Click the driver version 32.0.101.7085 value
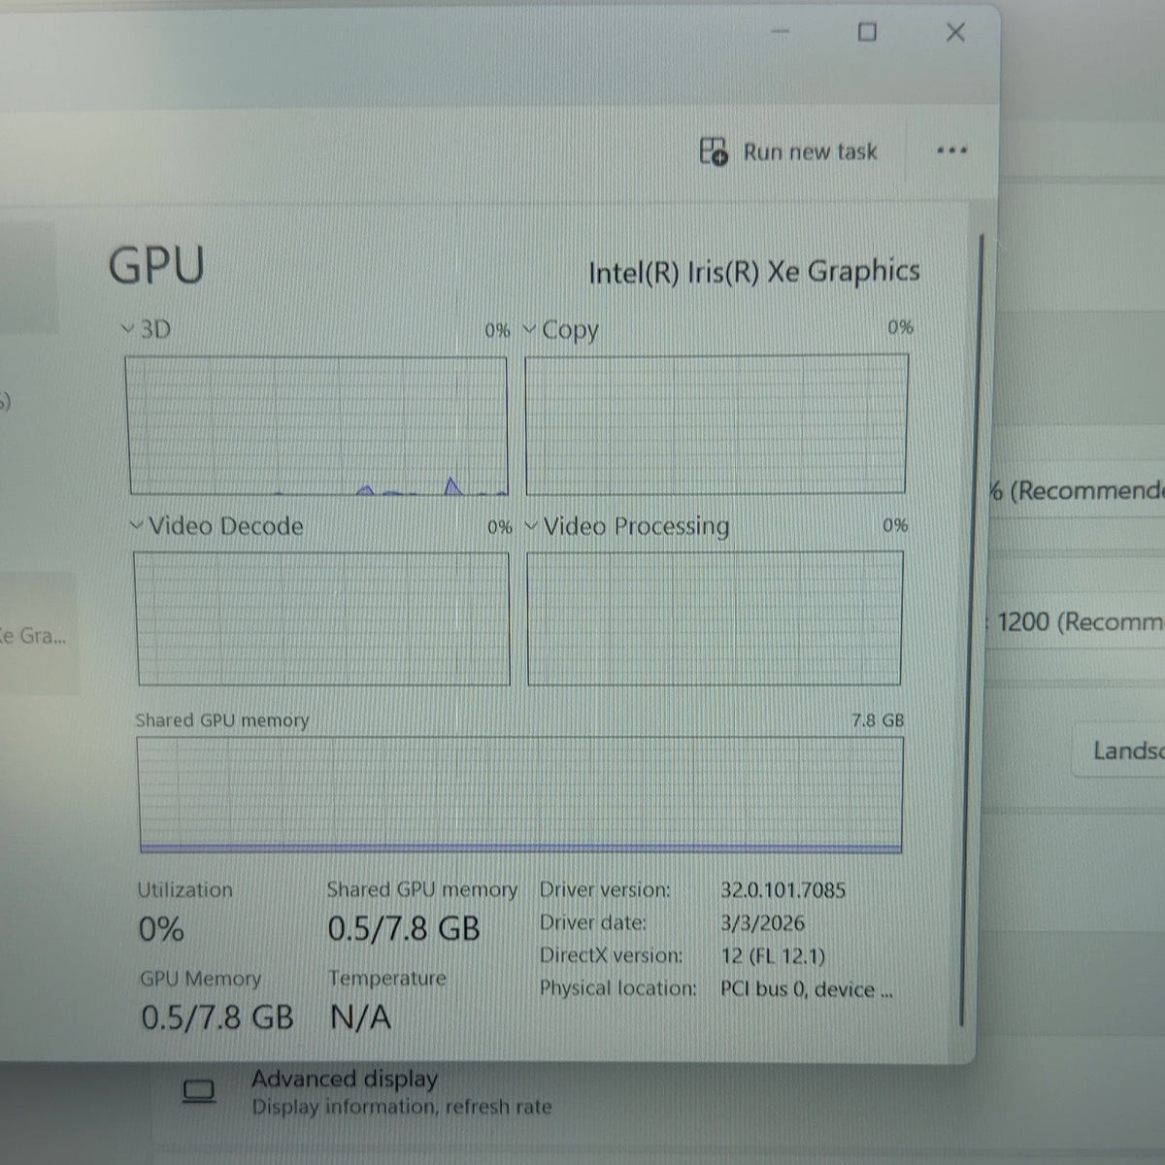 pyautogui.click(x=782, y=890)
